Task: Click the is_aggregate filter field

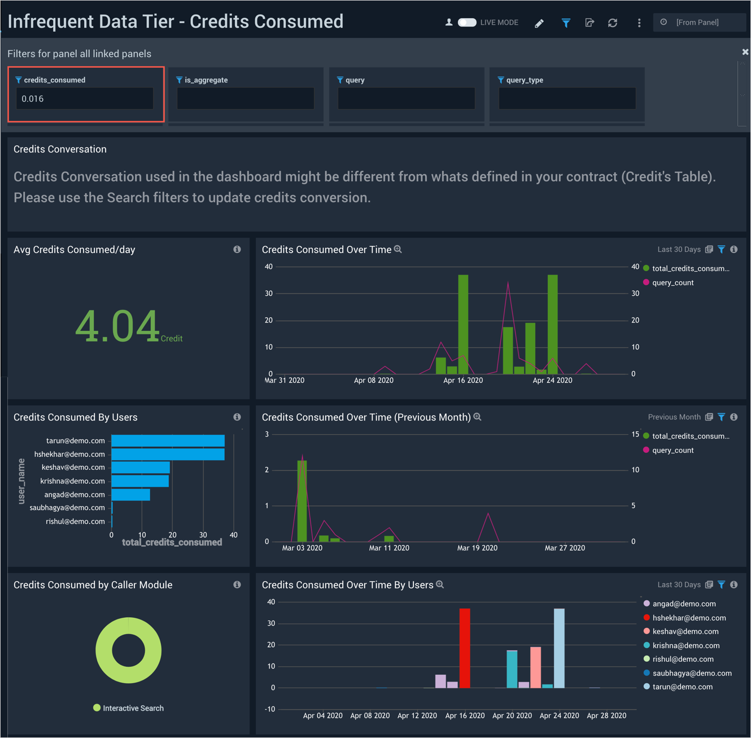Action: click(x=246, y=99)
